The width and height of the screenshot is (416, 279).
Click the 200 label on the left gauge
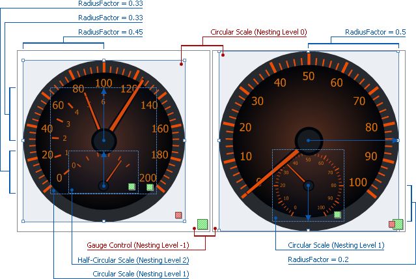pyautogui.click(x=148, y=177)
